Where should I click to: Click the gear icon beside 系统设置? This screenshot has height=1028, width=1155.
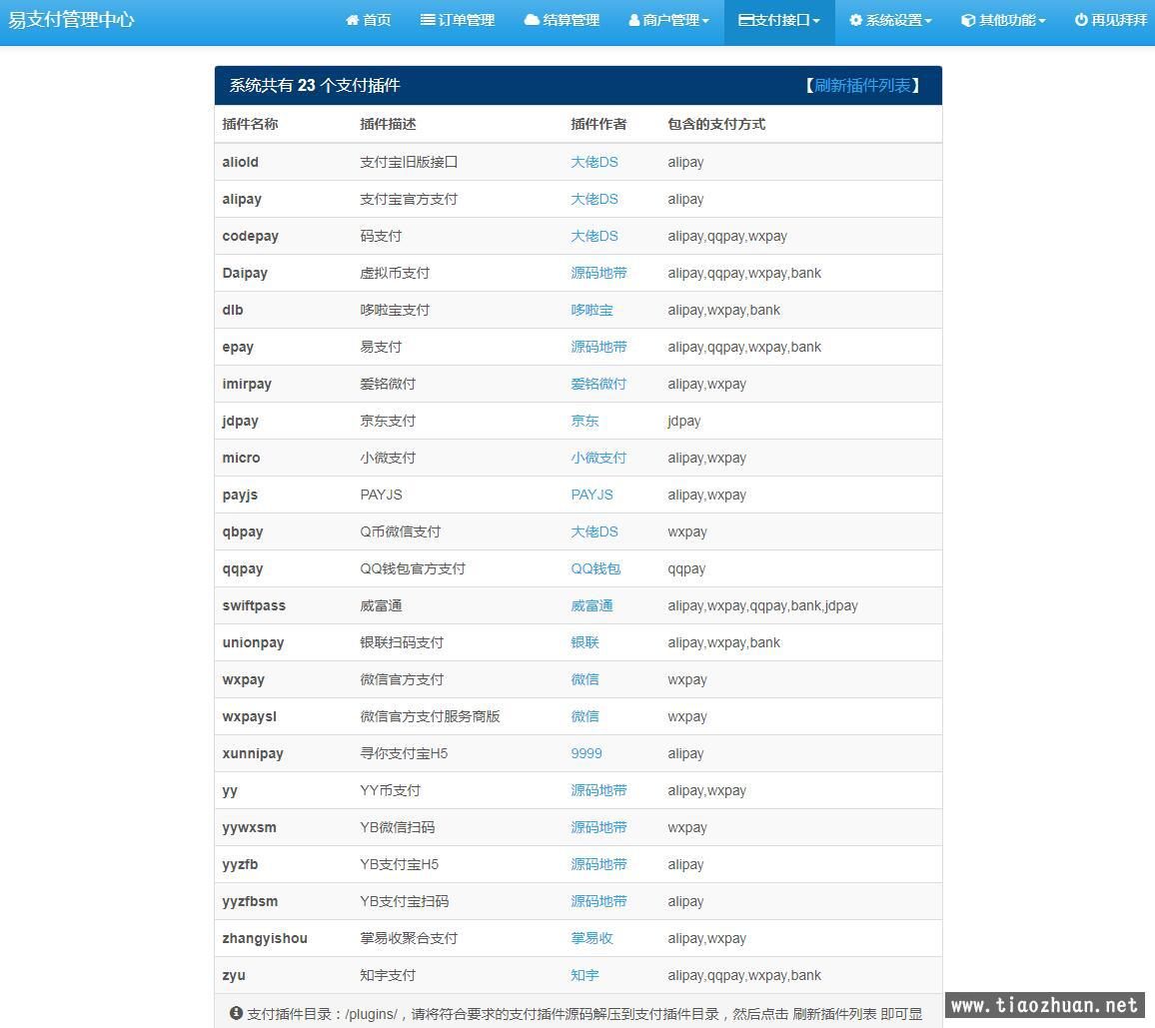pos(856,20)
